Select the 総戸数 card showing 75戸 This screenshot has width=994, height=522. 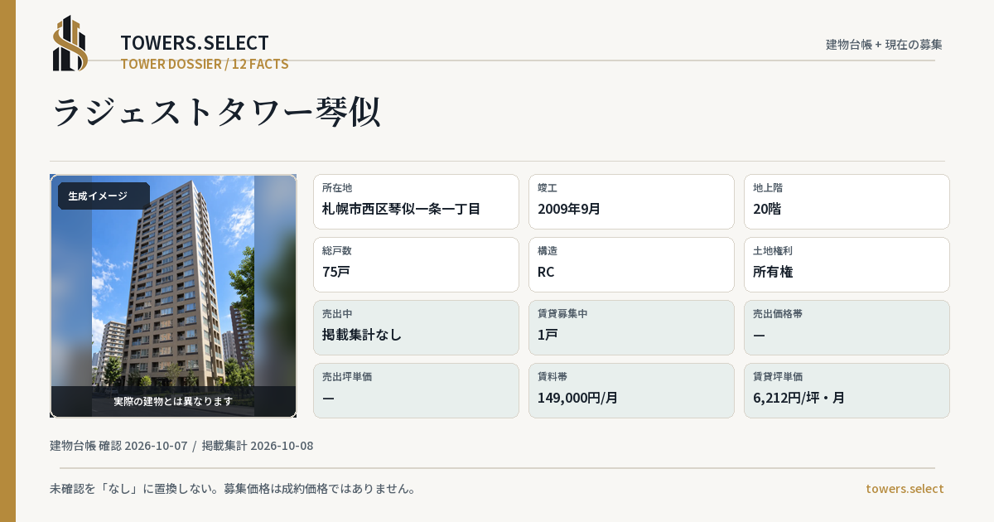[x=416, y=264]
